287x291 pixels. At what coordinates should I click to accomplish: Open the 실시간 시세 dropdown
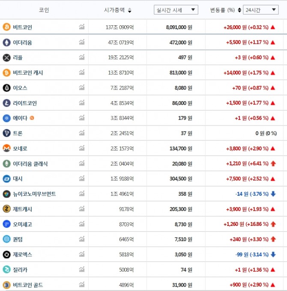(x=176, y=10)
